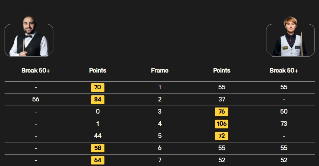Image resolution: width=319 pixels, height=166 pixels.
Task: Select the highlighted 70 points in frame 1
Action: coord(98,87)
